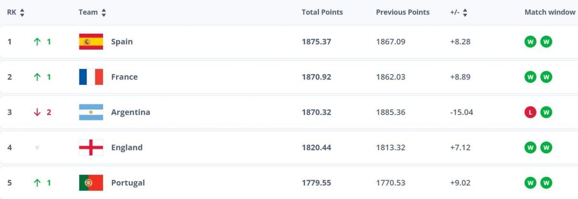
Task: Click the green up arrow beside Spain
Action: click(37, 42)
